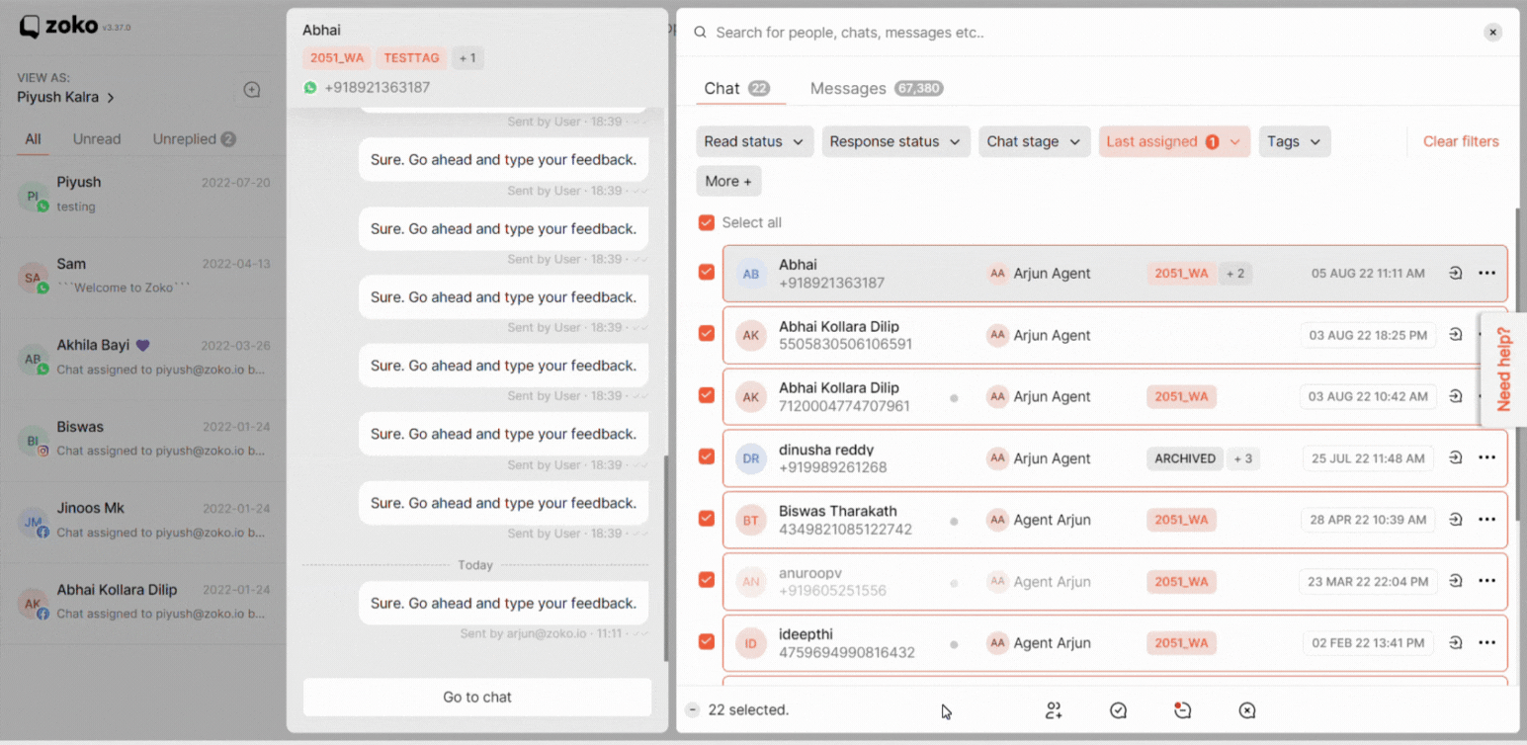
Task: Uncheck the anuroopv checkbox
Action: [706, 580]
